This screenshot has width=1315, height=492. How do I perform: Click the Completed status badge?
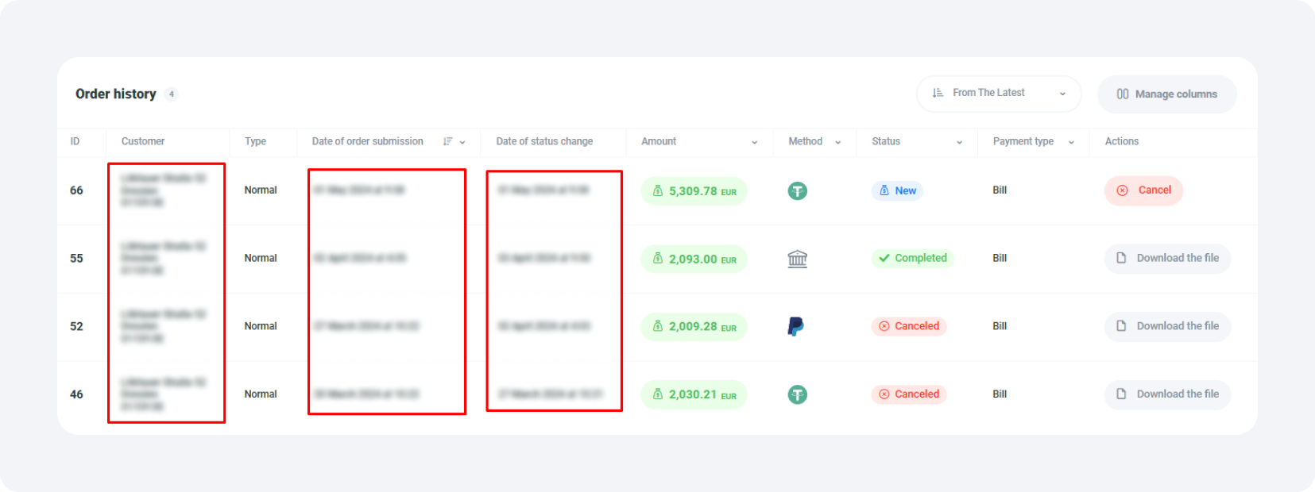[912, 259]
